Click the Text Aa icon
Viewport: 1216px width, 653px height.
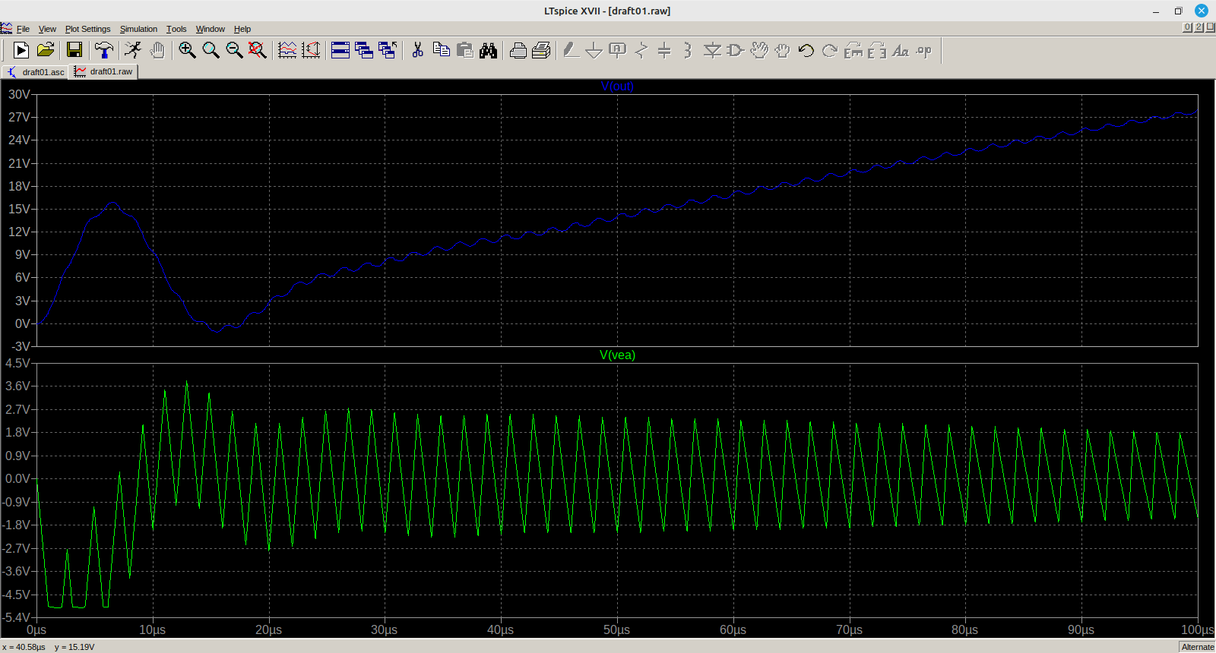click(x=901, y=50)
